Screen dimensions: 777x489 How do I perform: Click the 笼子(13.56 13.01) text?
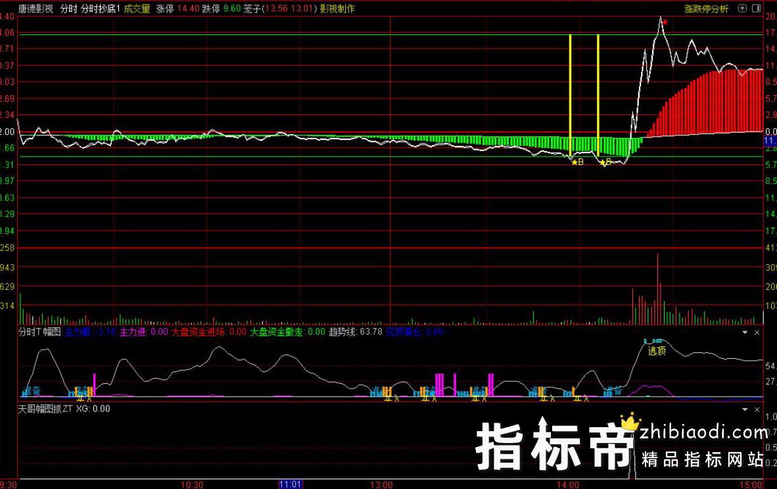pos(280,9)
